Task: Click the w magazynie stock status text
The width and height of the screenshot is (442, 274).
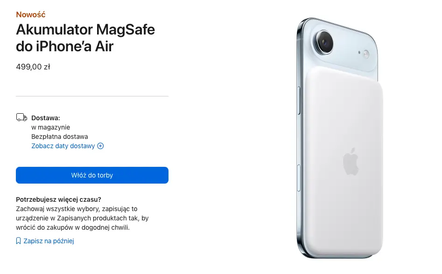Action: 51,127
